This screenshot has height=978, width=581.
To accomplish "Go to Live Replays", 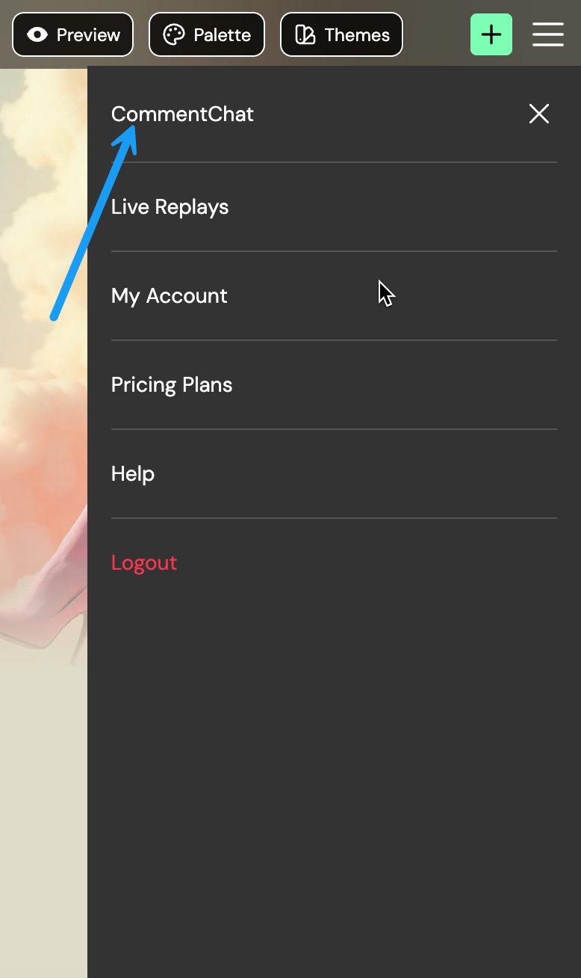I will click(170, 206).
